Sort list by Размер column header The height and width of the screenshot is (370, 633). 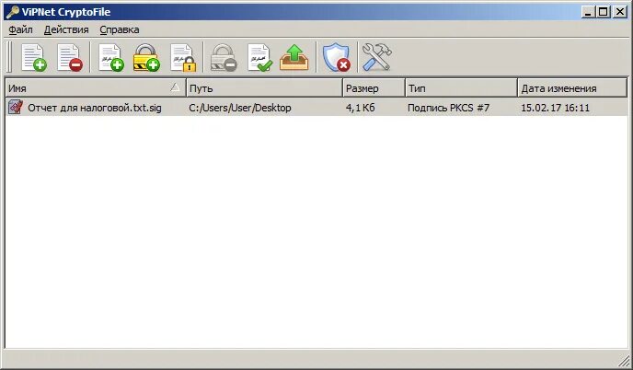tap(374, 87)
